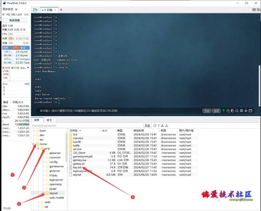This screenshot has width=261, height=211.
Task: Click the scroll-to-bottom down arrow icon
Action: click(x=246, y=111)
